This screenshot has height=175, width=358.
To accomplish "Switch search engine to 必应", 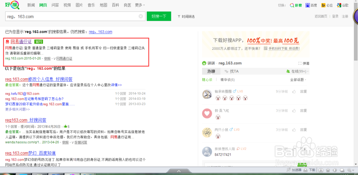I will (327, 5).
